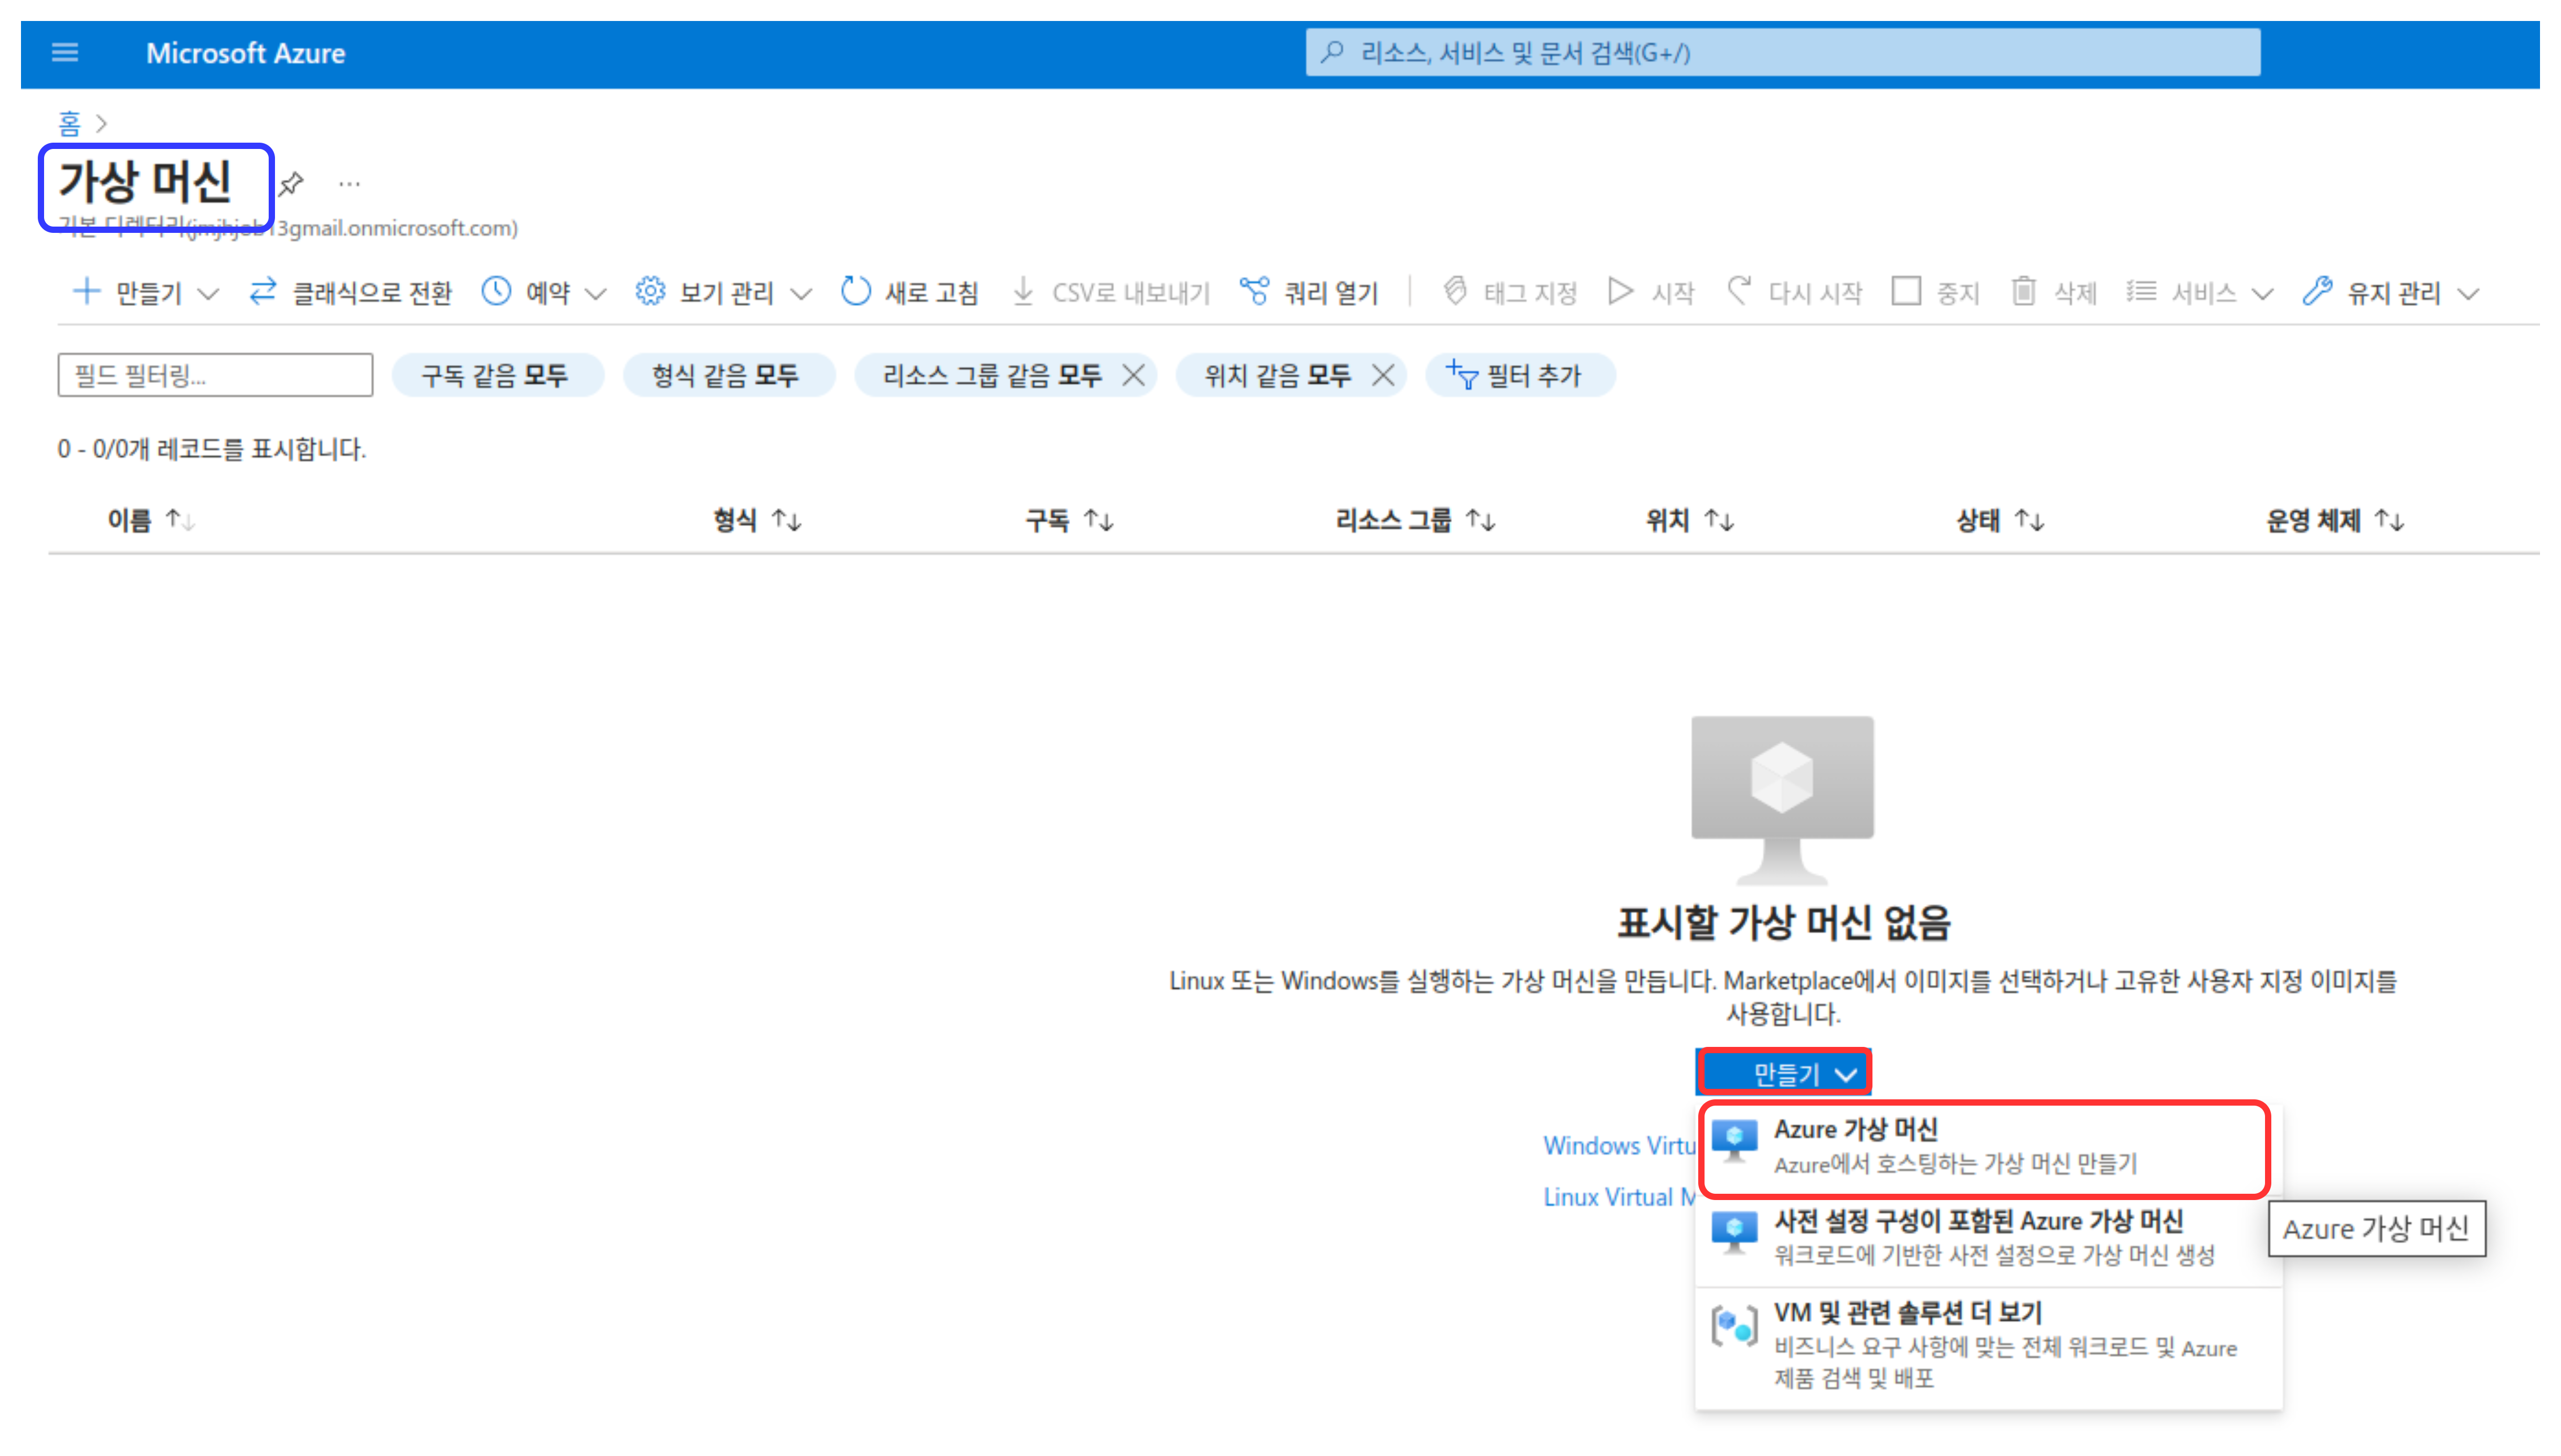Open the 형식 같음 모두 filter

click(728, 375)
